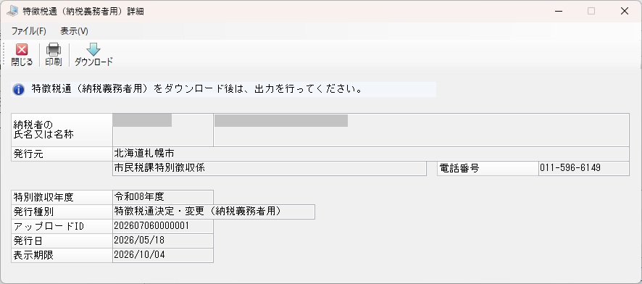642x284 pixels.
Task: Close the window with title bar X
Action: click(625, 11)
